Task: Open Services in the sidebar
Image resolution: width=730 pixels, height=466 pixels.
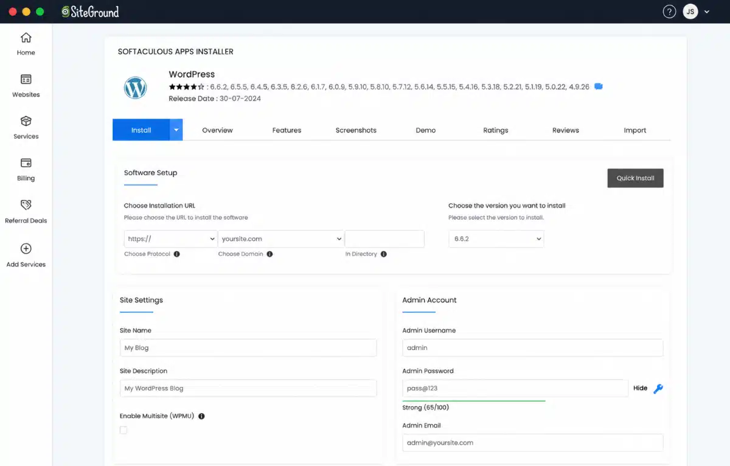Action: (26, 128)
